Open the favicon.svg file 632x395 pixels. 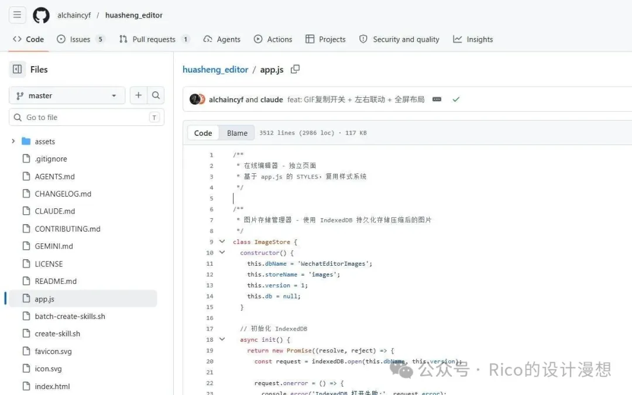[x=53, y=352]
